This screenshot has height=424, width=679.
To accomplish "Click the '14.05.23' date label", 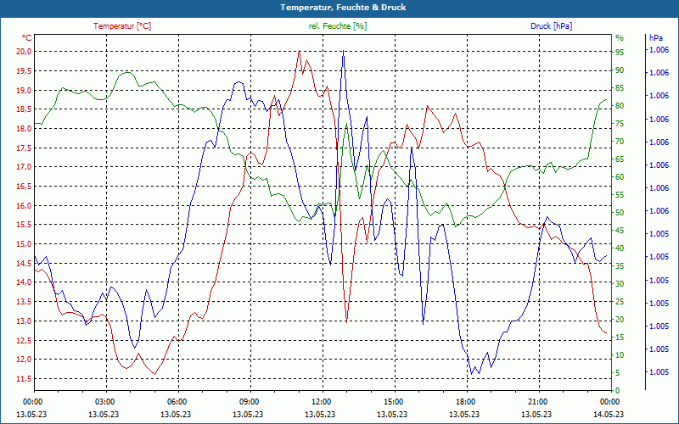I will point(609,414).
